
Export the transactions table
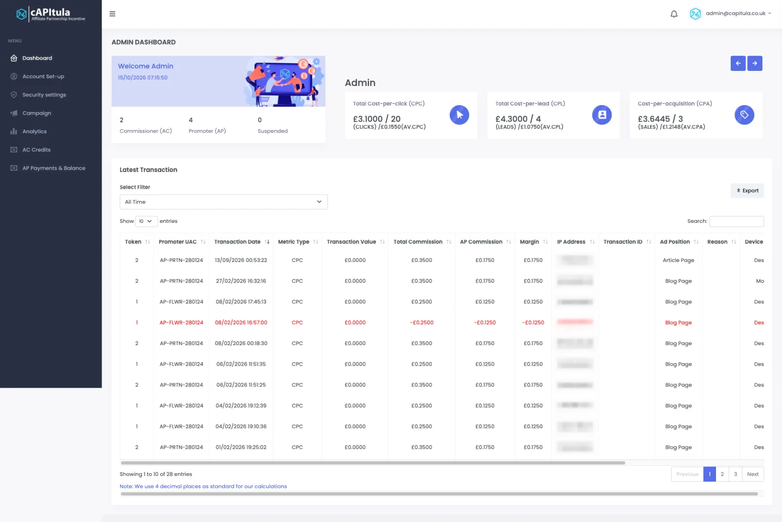pyautogui.click(x=747, y=191)
